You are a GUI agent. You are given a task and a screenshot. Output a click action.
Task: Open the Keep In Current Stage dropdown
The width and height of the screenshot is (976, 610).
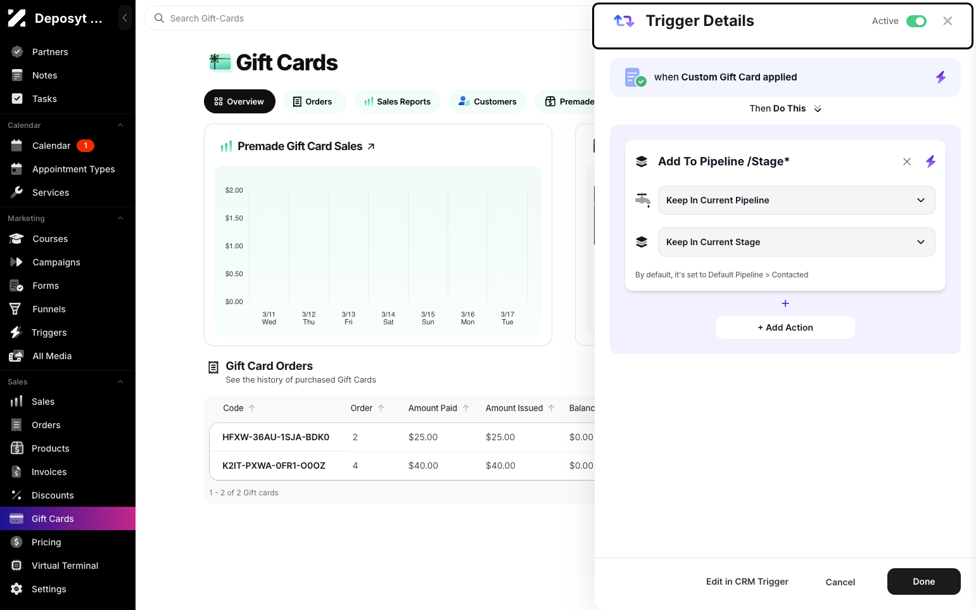click(796, 242)
